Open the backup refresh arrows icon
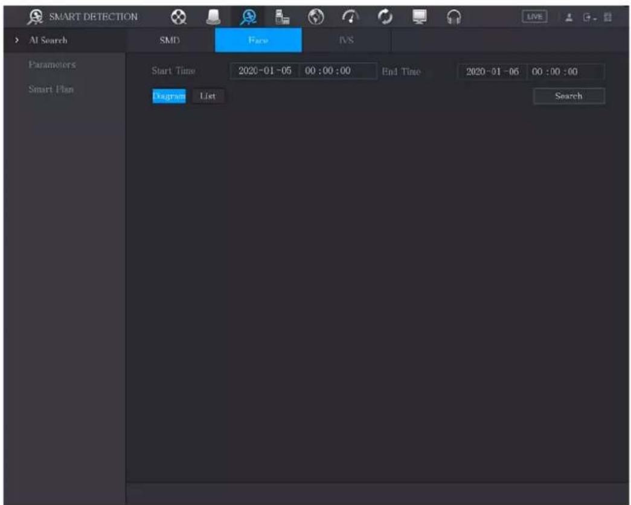Screen dimensions: 631x505 385,17
